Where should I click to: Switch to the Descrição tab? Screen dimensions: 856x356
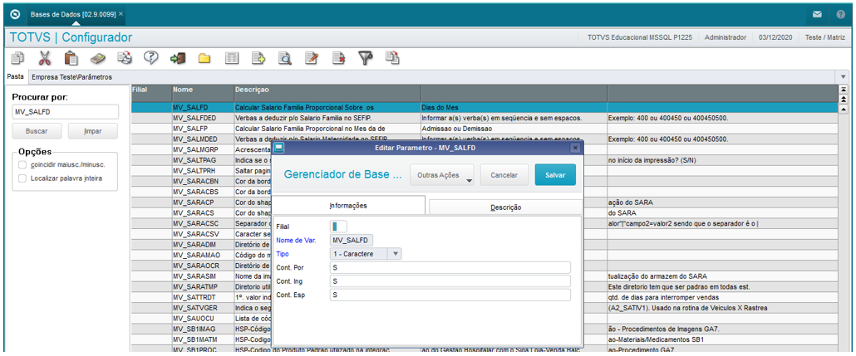[x=505, y=207]
